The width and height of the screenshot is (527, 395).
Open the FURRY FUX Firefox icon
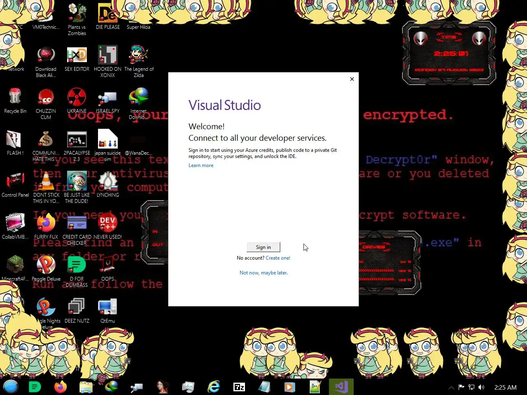[x=46, y=227]
